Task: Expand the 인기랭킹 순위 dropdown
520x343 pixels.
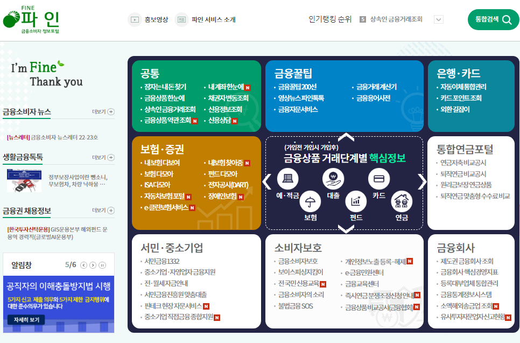Action: 439,19
